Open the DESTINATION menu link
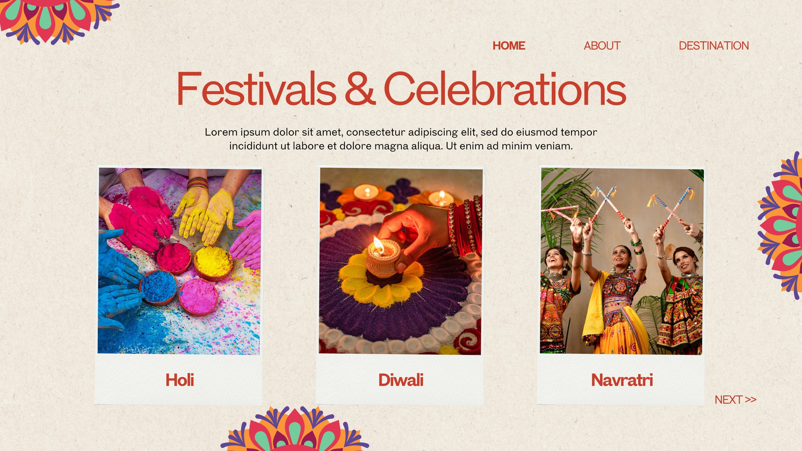Image resolution: width=802 pixels, height=451 pixels. coord(714,46)
